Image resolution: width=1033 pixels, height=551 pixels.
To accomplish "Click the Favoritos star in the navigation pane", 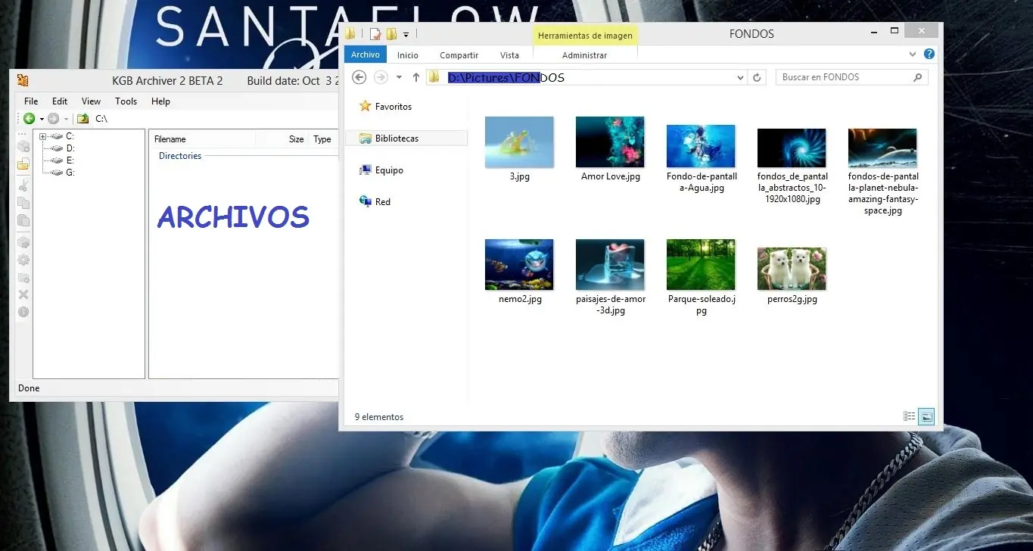I will 366,107.
